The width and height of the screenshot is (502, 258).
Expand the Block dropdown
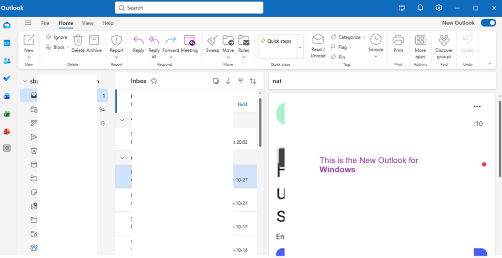[x=68, y=47]
